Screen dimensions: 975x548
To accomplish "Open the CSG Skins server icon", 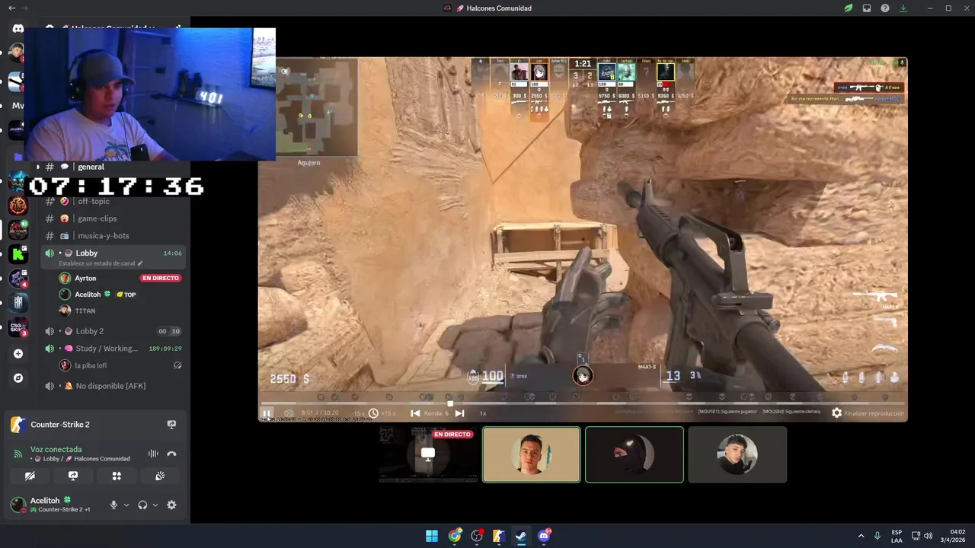I will [18, 327].
